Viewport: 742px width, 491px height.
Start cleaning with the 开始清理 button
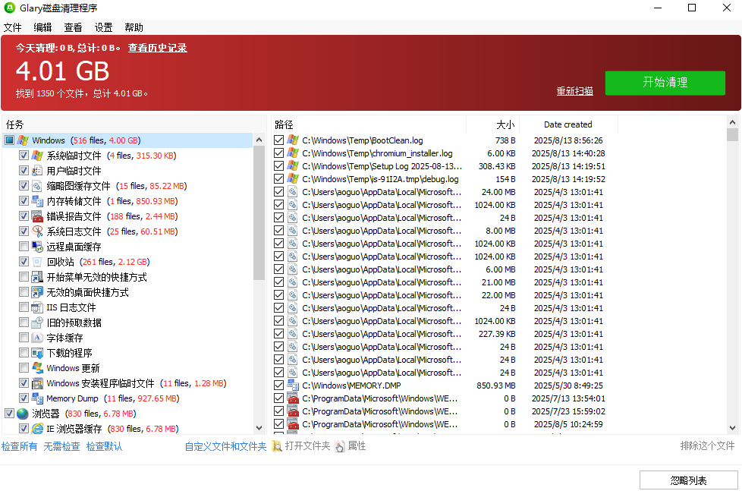pyautogui.click(x=665, y=83)
